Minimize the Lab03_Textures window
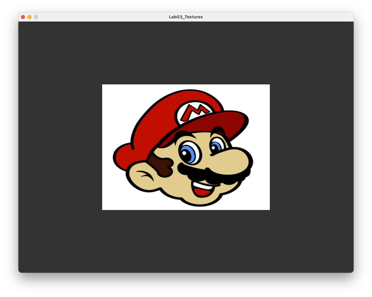This screenshot has width=372, height=297. pos(29,17)
